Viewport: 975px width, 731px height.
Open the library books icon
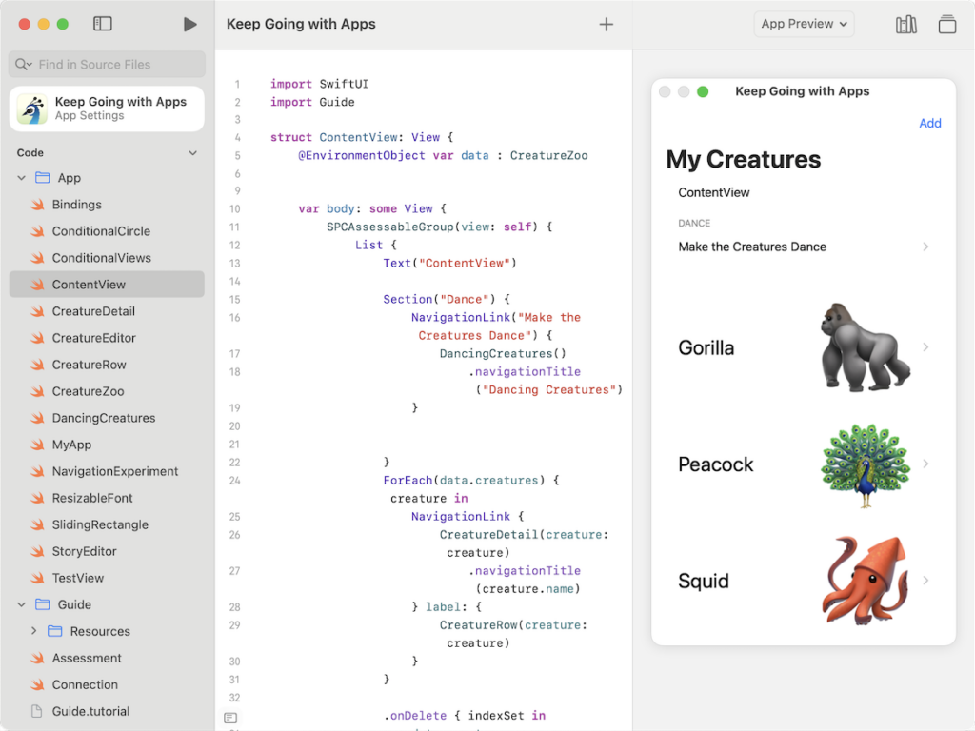[x=905, y=25]
